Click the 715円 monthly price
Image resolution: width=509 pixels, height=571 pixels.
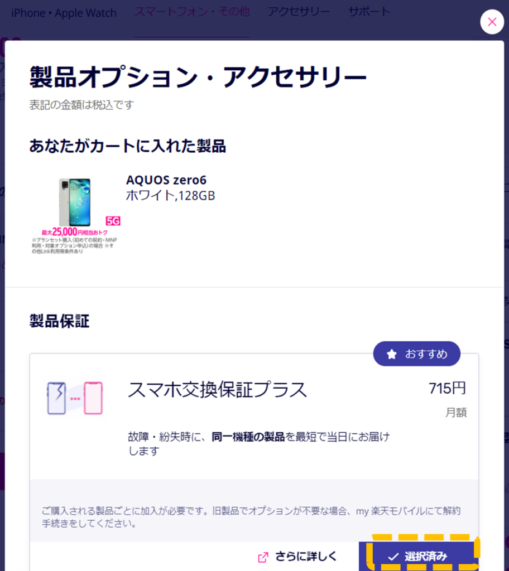[448, 389]
